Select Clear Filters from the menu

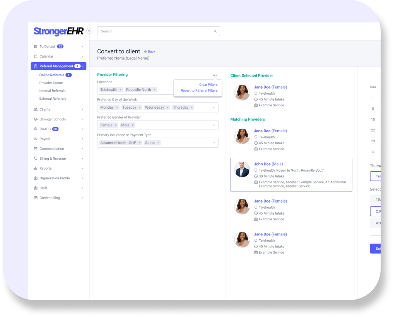click(208, 85)
